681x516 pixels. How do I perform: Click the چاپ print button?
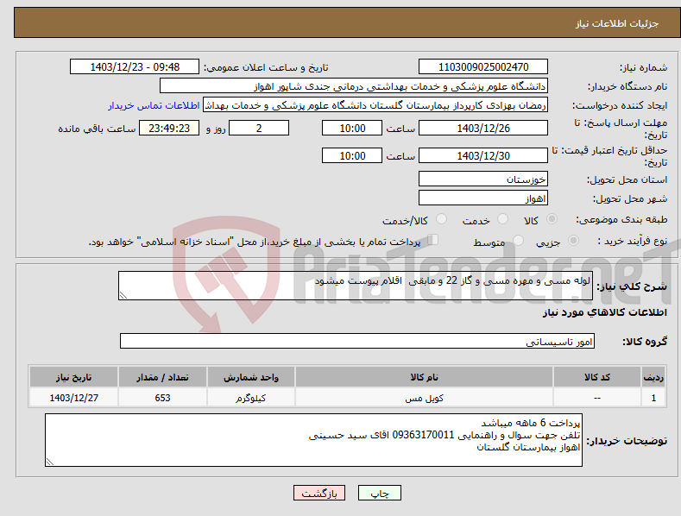point(380,493)
